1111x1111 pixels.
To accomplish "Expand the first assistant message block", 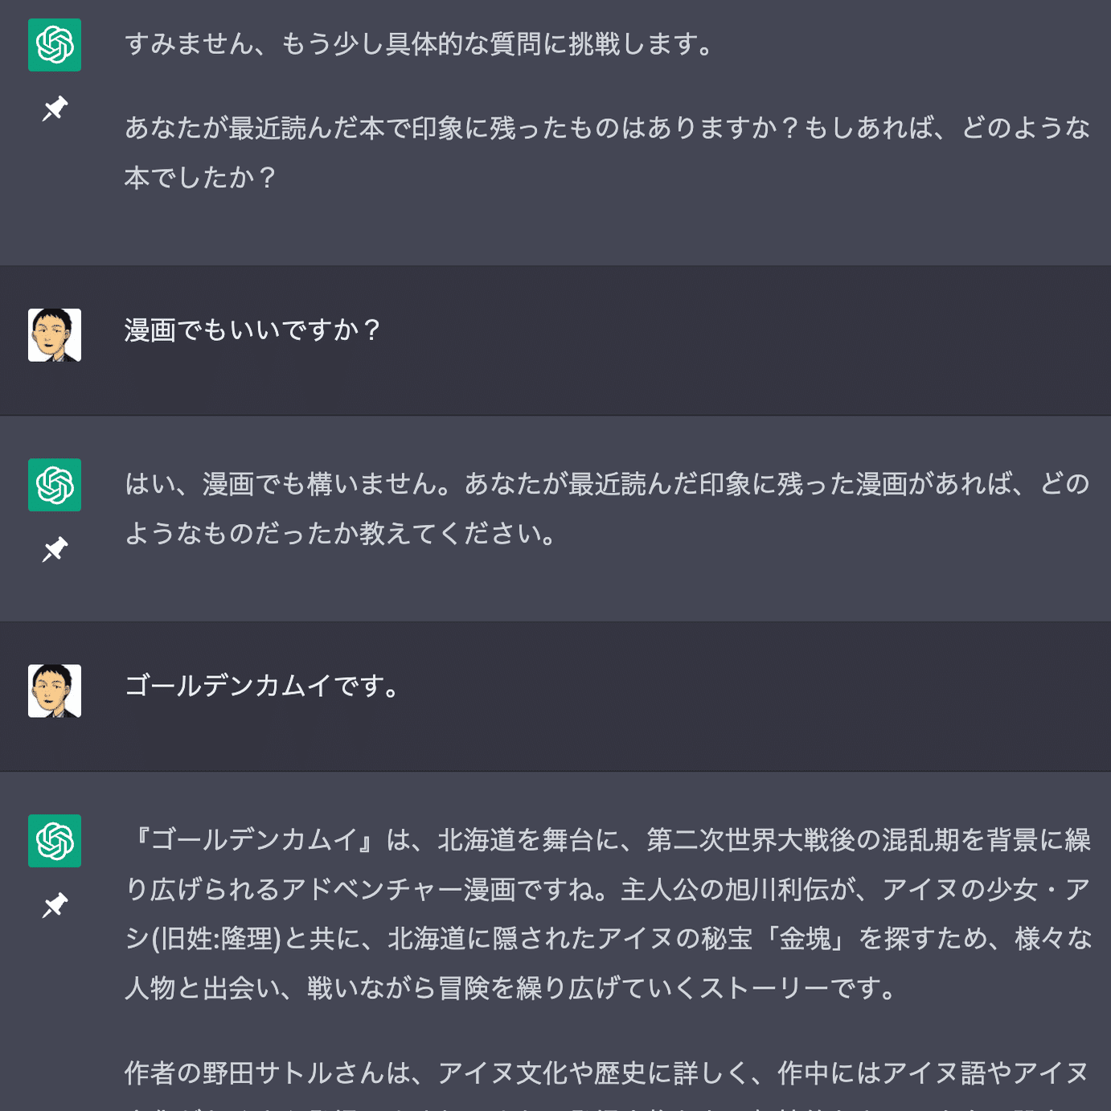I will pos(563,129).
